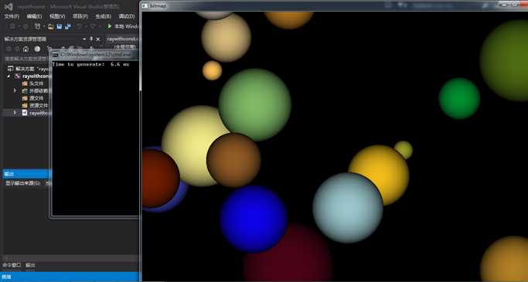
Task: Switch to the 命令窗口 bottom tab
Action: tap(12, 265)
